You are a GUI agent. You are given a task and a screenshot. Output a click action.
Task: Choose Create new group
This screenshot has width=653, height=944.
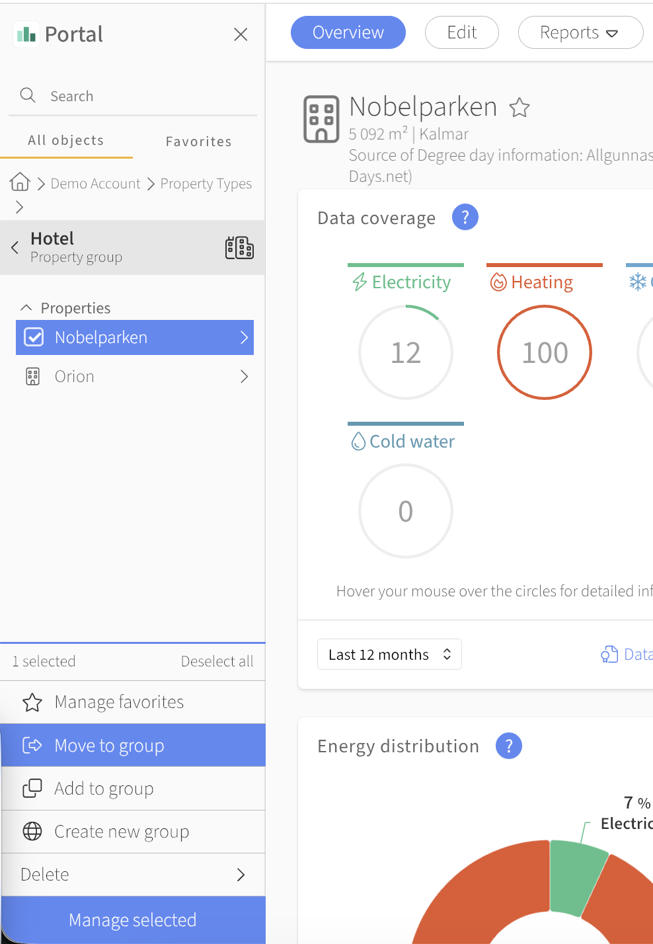pyautogui.click(x=134, y=831)
